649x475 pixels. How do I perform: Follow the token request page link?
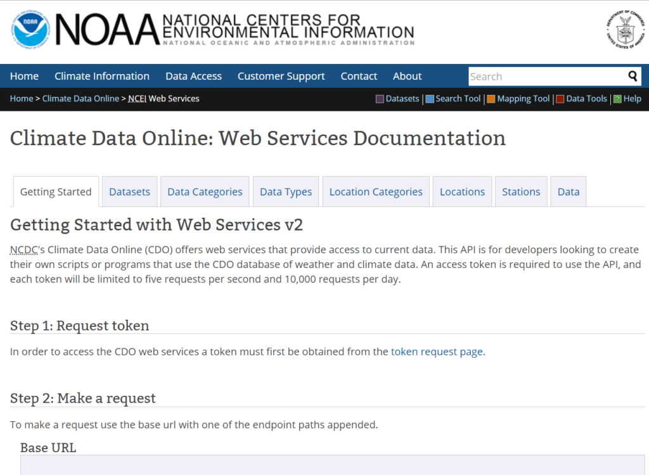coord(437,351)
